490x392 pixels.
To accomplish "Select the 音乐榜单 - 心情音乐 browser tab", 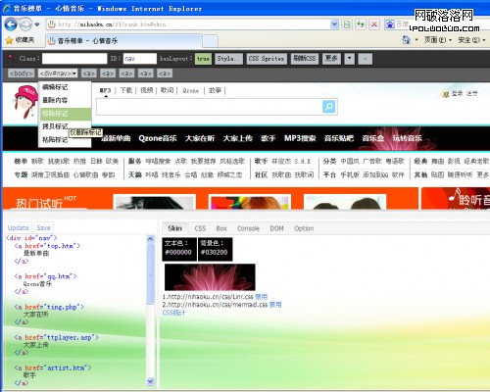I will click(123, 41).
